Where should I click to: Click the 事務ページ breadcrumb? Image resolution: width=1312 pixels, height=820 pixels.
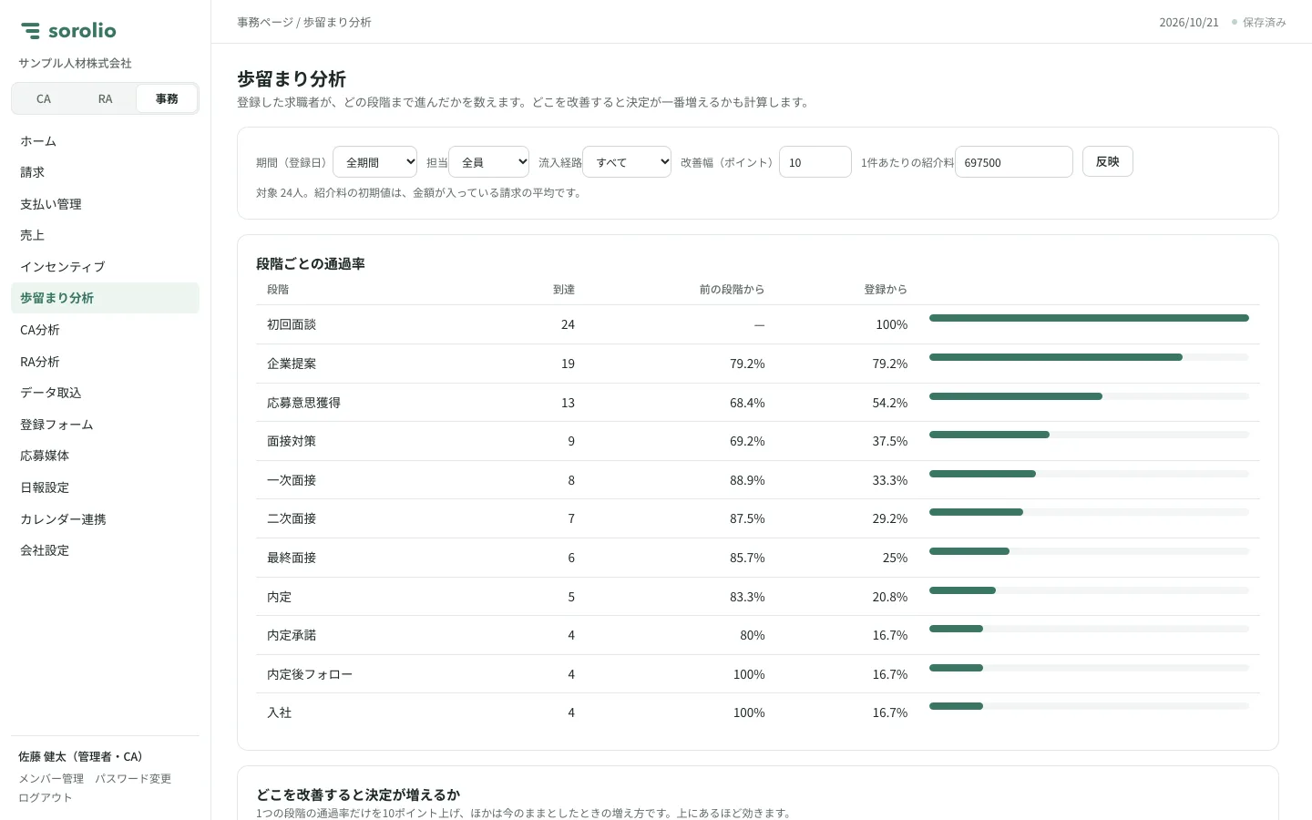pos(265,22)
